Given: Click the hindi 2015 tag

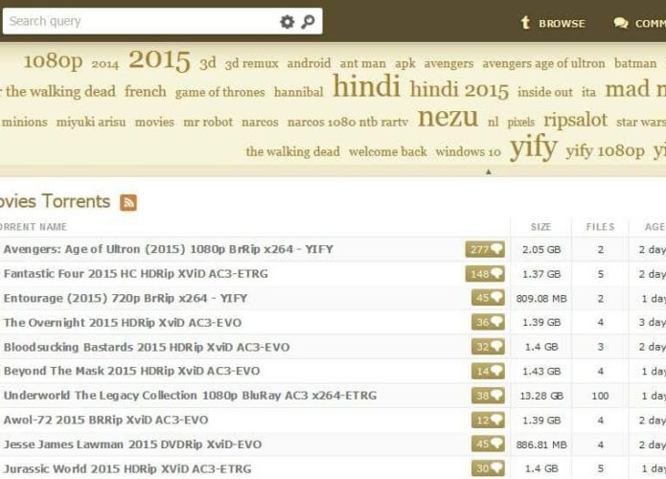Looking at the screenshot, I should click(459, 90).
